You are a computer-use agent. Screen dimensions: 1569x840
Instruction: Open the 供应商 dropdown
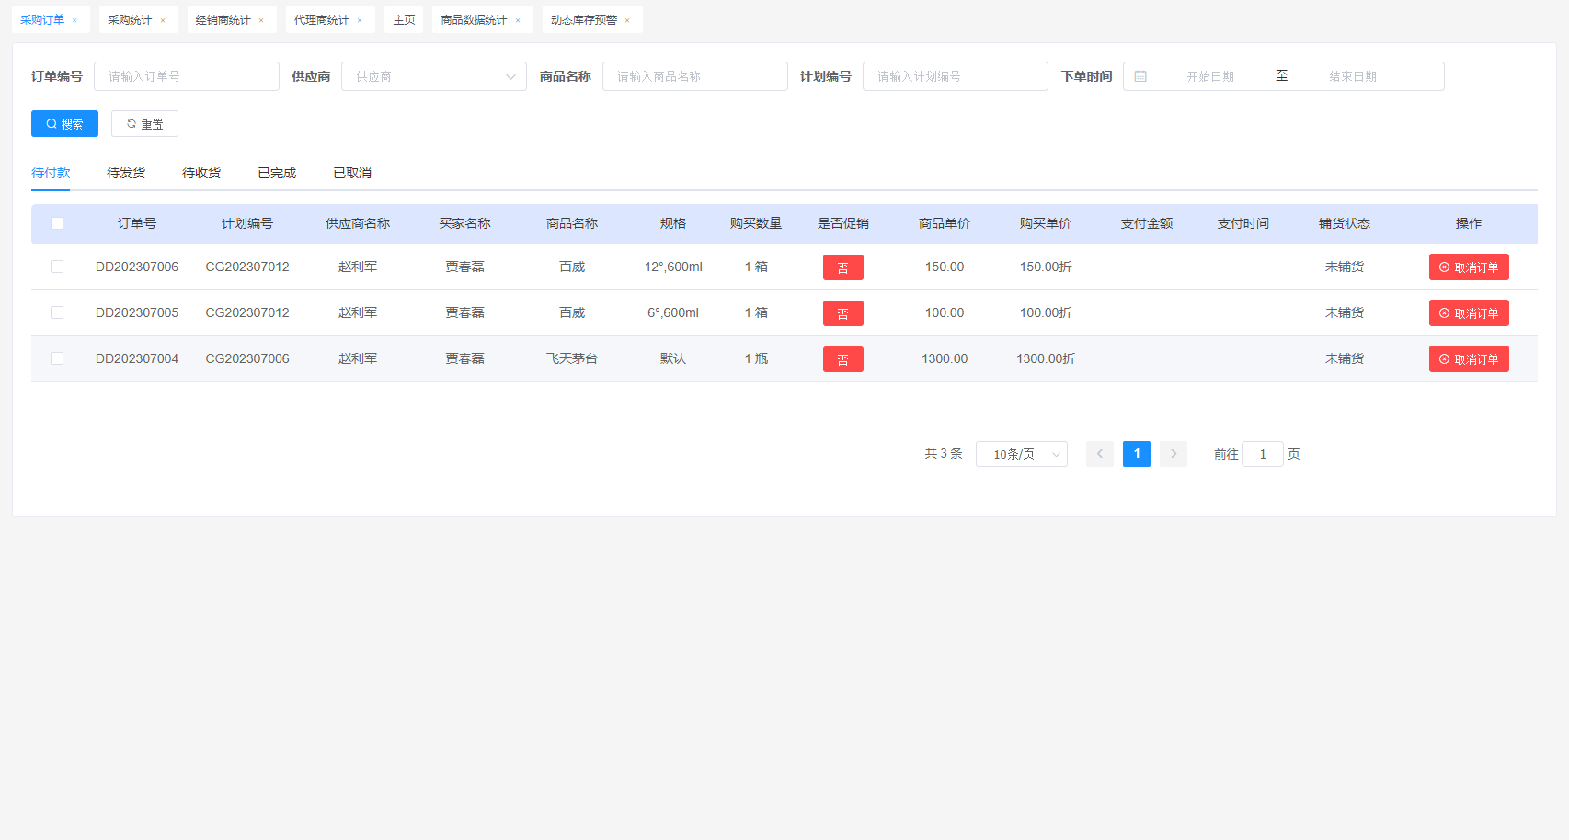[433, 76]
